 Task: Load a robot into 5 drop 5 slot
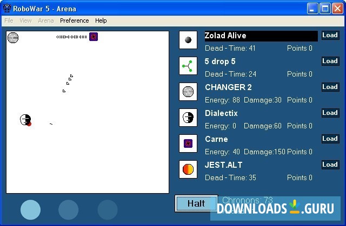tap(330, 61)
